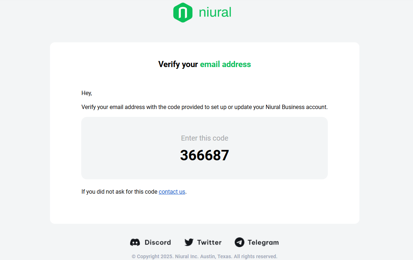
Task: Open the Twitter bird icon
Action: [x=189, y=242]
